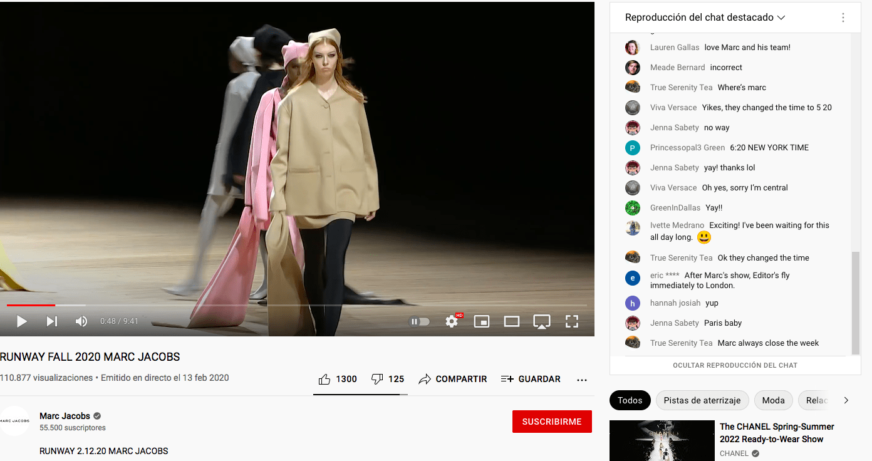Click the SUSCRIBIRME button
Screen dimensions: 872x461
tap(551, 421)
